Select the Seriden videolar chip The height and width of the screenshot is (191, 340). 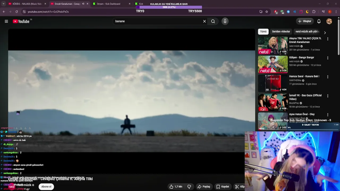[x=281, y=32]
